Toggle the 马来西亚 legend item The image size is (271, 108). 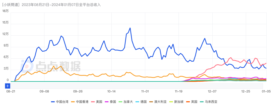[x=208, y=102]
